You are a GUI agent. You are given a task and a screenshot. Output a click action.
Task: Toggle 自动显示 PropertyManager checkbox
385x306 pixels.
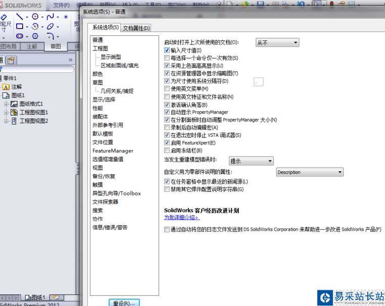[x=167, y=112]
